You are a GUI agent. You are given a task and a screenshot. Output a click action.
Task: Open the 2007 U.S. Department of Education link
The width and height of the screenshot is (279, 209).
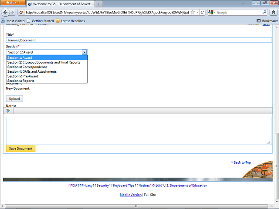pyautogui.click(x=180, y=185)
